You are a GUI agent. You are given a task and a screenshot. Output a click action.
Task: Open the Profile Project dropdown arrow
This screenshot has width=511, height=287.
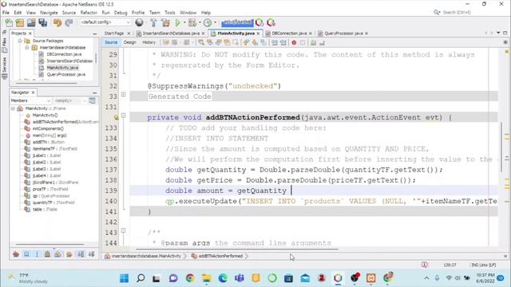point(215,23)
